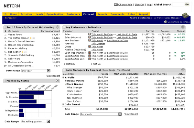The image size is (194, 128).
Task: Click the Sign Out link
Action: coord(139,5)
